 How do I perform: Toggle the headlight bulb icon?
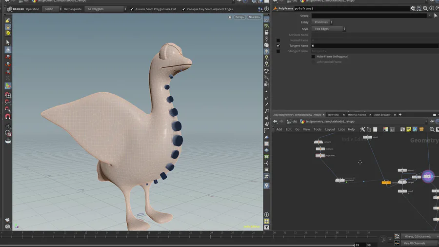click(266, 51)
